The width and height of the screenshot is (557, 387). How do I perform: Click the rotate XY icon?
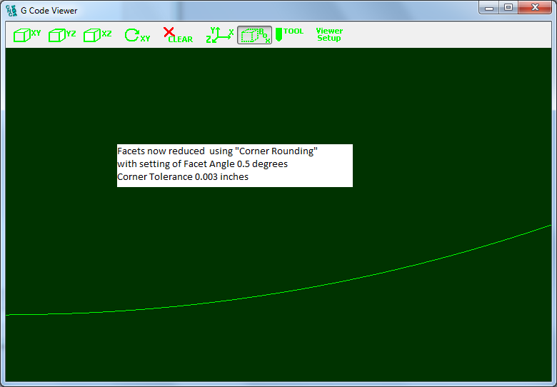click(136, 35)
